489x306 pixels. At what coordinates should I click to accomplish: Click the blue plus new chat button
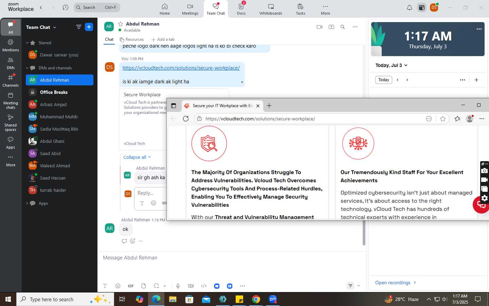pos(89,27)
